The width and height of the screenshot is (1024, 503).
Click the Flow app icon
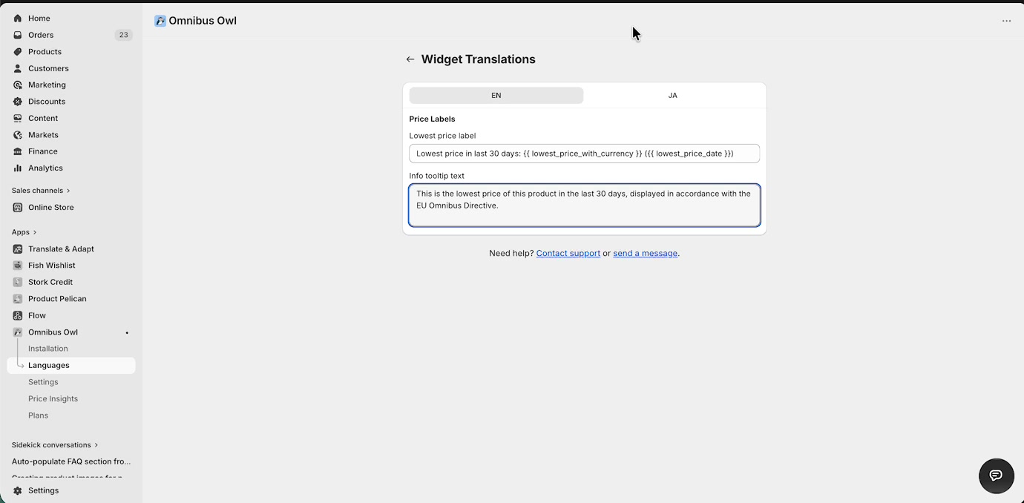pyautogui.click(x=18, y=315)
